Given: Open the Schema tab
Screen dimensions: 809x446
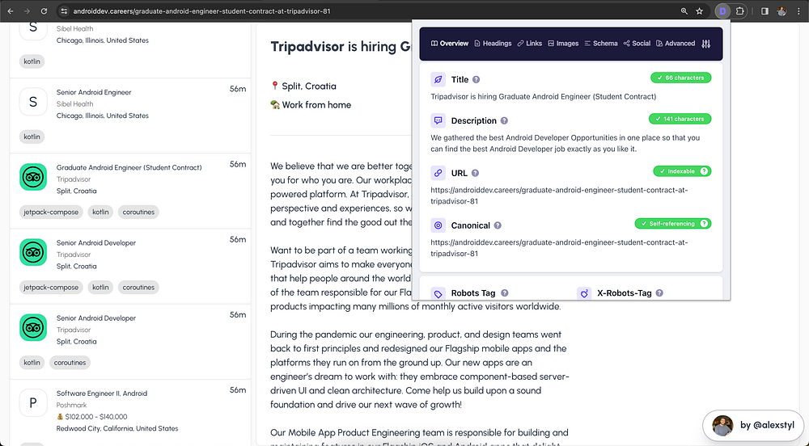Looking at the screenshot, I should (x=601, y=44).
